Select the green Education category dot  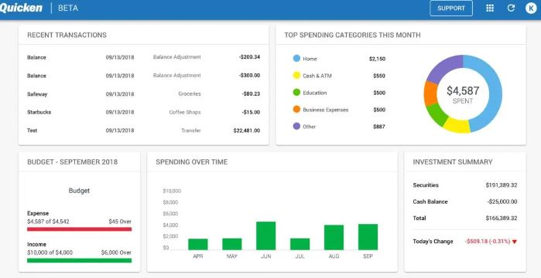pyautogui.click(x=296, y=93)
